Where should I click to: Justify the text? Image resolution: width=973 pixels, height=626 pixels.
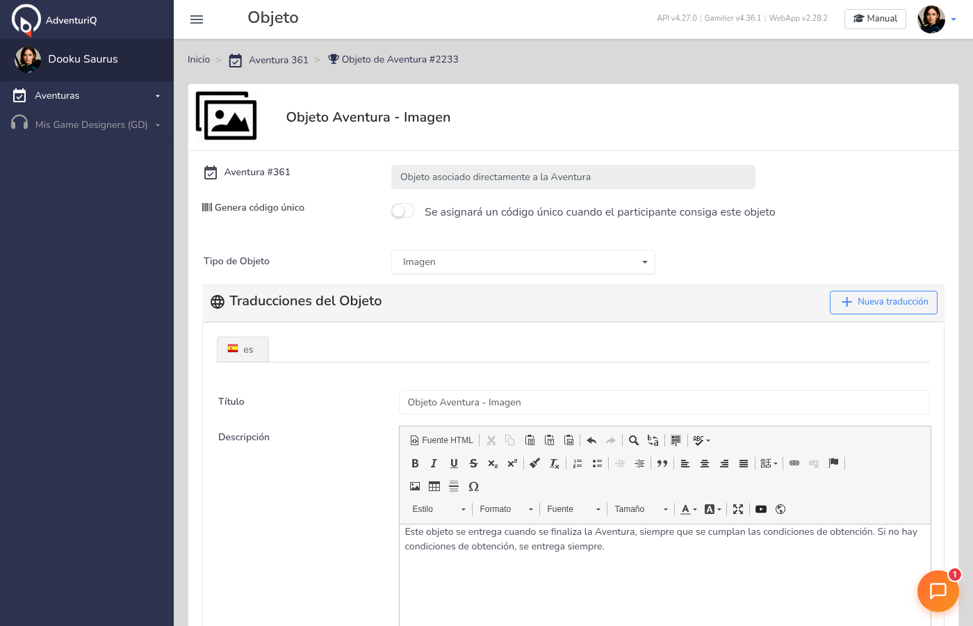pos(744,463)
